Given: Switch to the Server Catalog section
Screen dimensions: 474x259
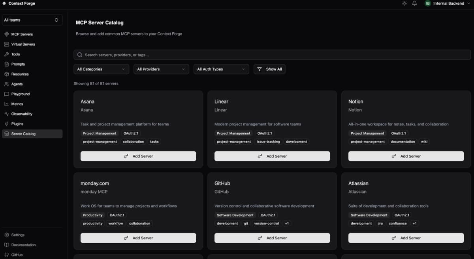Looking at the screenshot, I should (23, 133).
